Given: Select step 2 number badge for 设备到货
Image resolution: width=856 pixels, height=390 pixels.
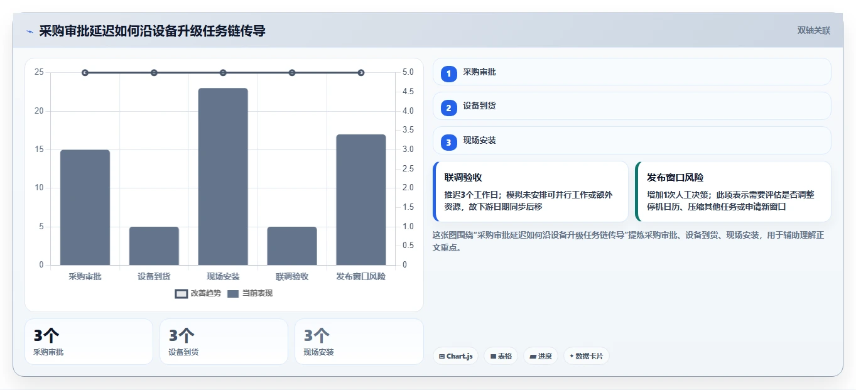Looking at the screenshot, I should pos(448,108).
